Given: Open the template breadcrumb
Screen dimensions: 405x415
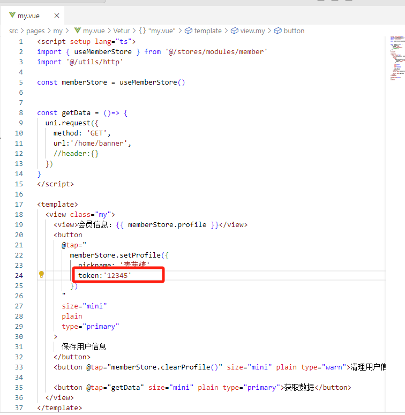Looking at the screenshot, I should (x=208, y=31).
